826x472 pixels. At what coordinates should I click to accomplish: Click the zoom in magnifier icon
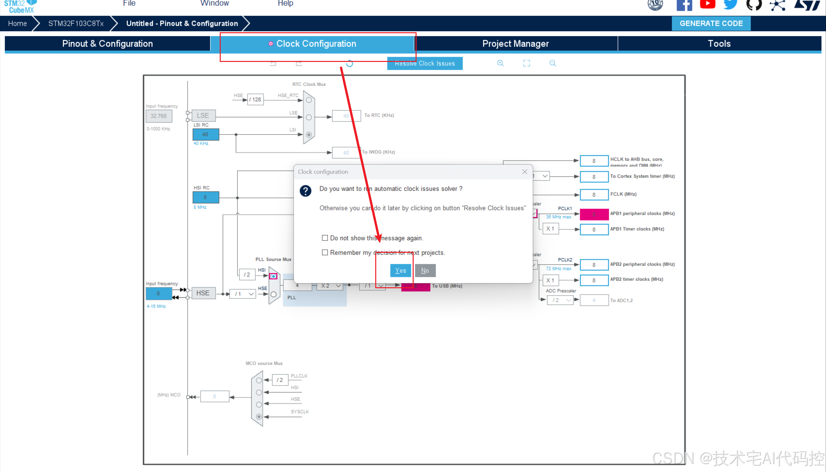pyautogui.click(x=500, y=63)
